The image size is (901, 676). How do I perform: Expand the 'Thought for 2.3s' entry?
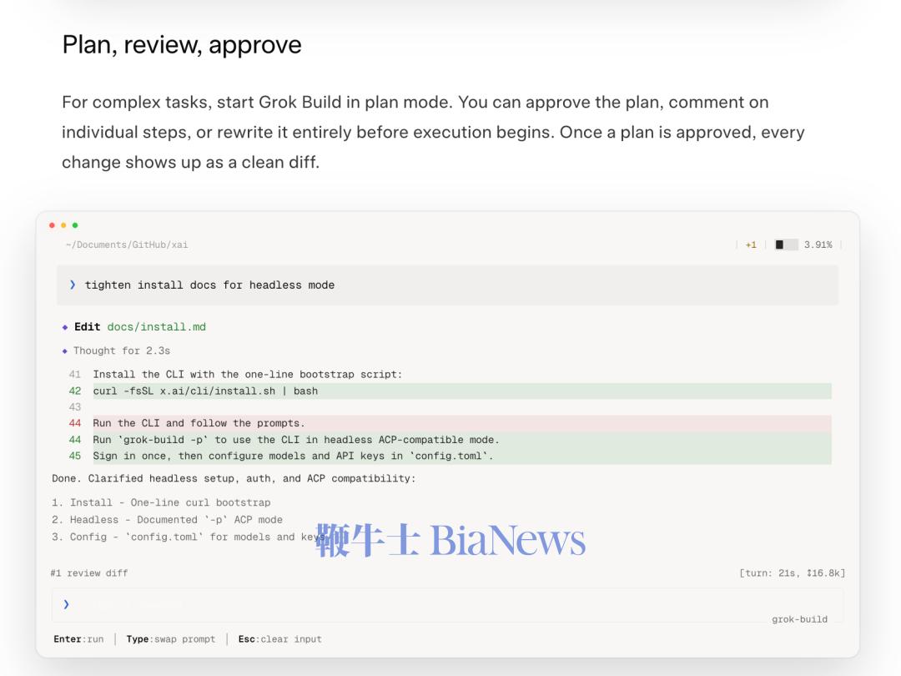122,351
